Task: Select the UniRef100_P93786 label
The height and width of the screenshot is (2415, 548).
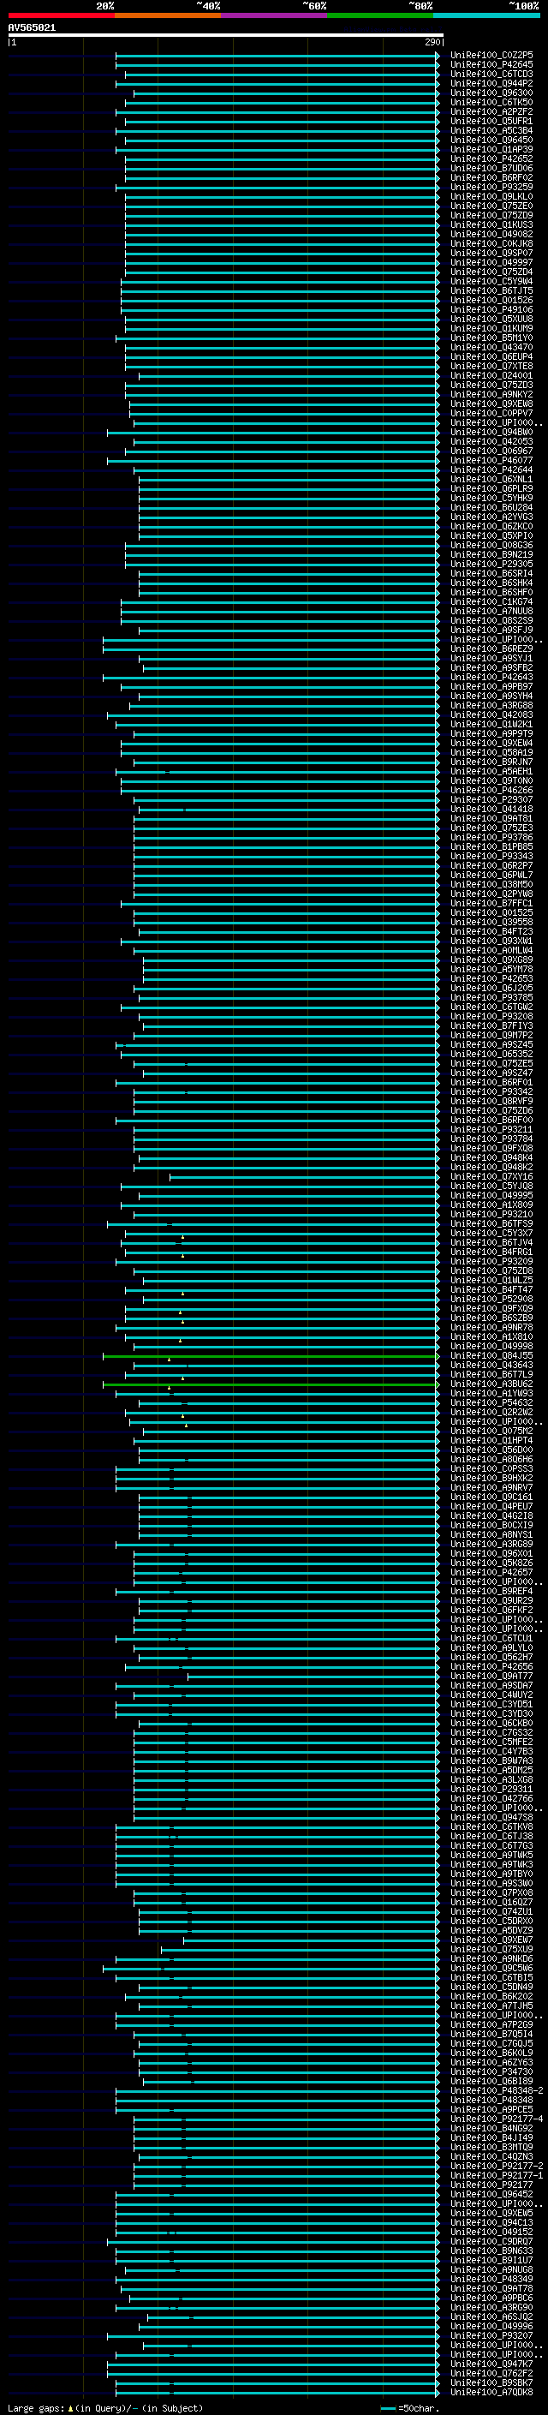Action: [491, 837]
